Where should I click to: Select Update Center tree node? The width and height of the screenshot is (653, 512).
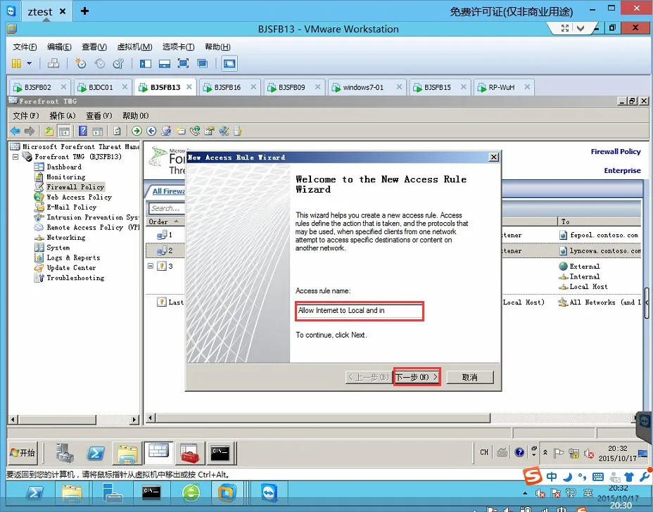point(71,268)
